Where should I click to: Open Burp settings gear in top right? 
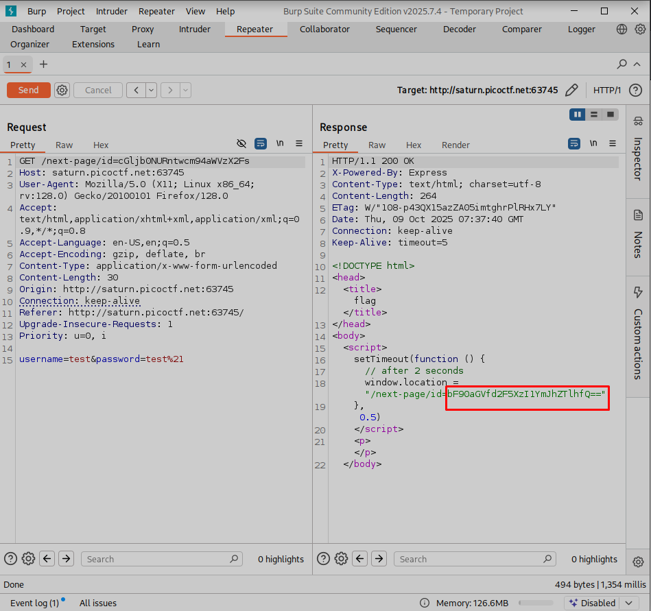tap(639, 29)
